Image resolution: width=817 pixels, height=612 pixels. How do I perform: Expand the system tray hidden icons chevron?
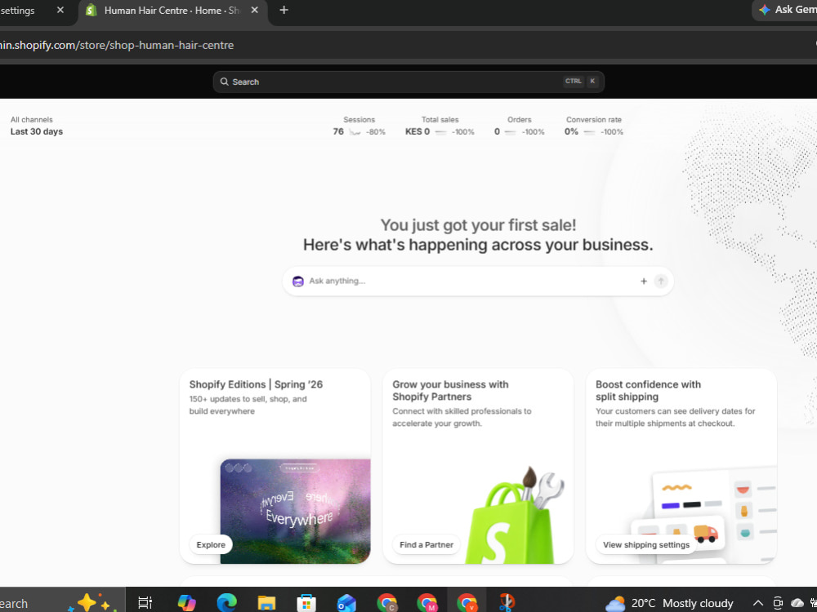(758, 603)
